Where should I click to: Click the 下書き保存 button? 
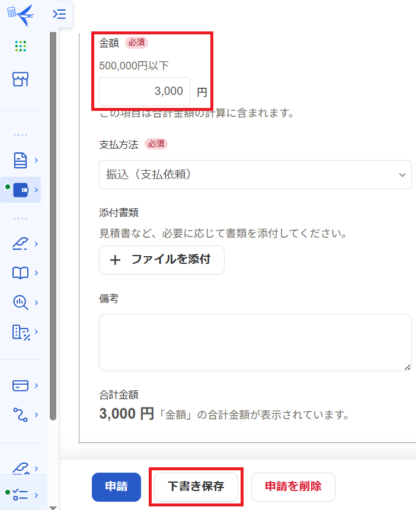pos(196,487)
